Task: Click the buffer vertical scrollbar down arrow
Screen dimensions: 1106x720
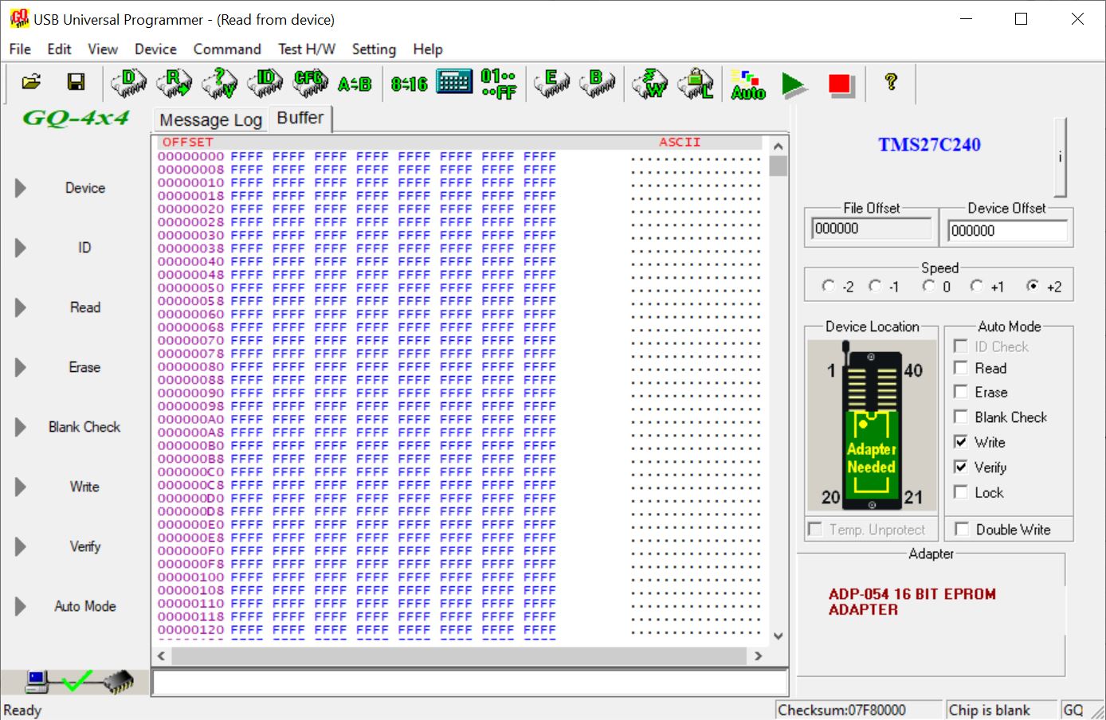Action: coord(779,636)
